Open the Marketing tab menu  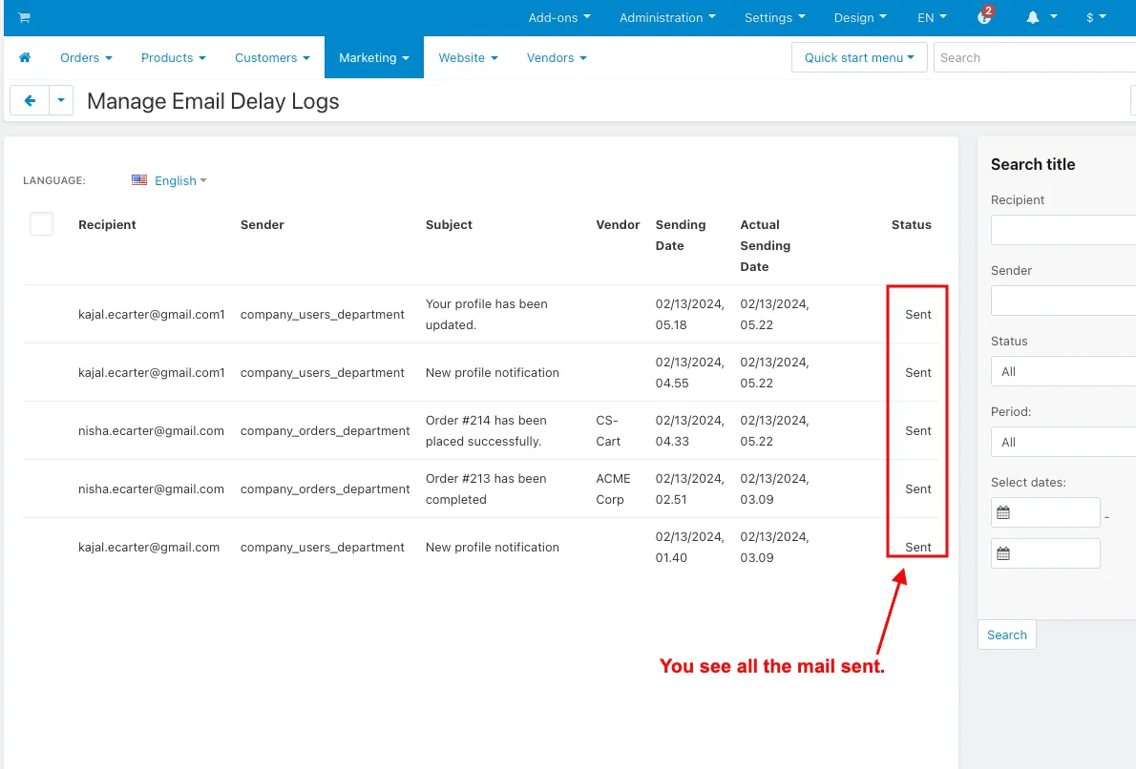[x=374, y=57]
